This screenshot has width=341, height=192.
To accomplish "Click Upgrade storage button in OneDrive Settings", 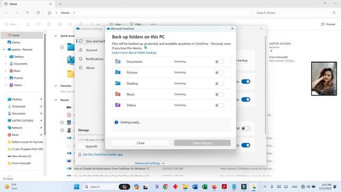I will (x=91, y=146).
